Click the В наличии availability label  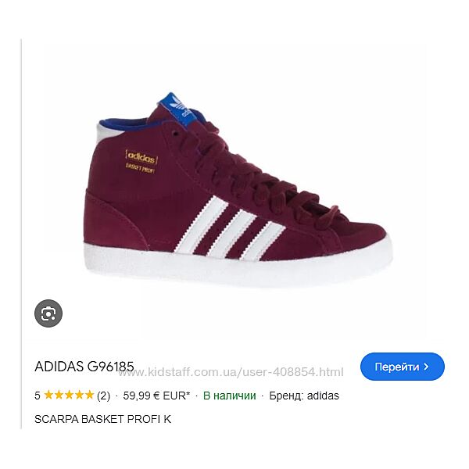point(229,396)
